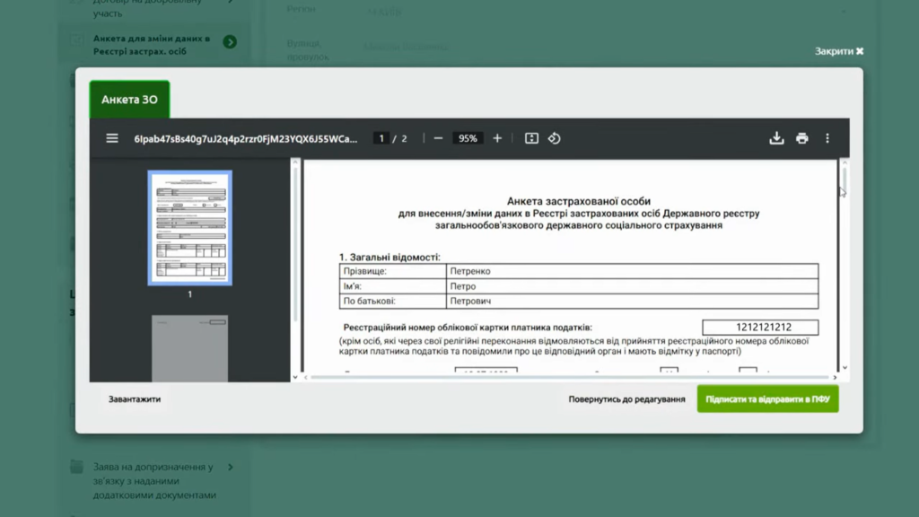The height and width of the screenshot is (517, 919).
Task: Rotate the document counterclockwise
Action: [555, 138]
